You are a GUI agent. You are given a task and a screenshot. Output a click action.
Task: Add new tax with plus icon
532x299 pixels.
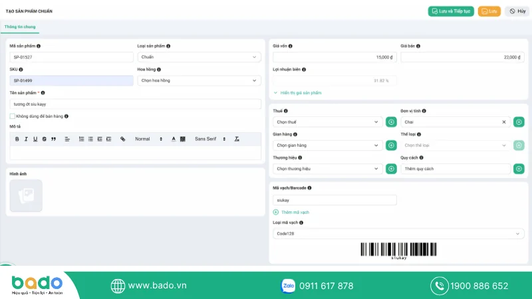click(x=391, y=122)
